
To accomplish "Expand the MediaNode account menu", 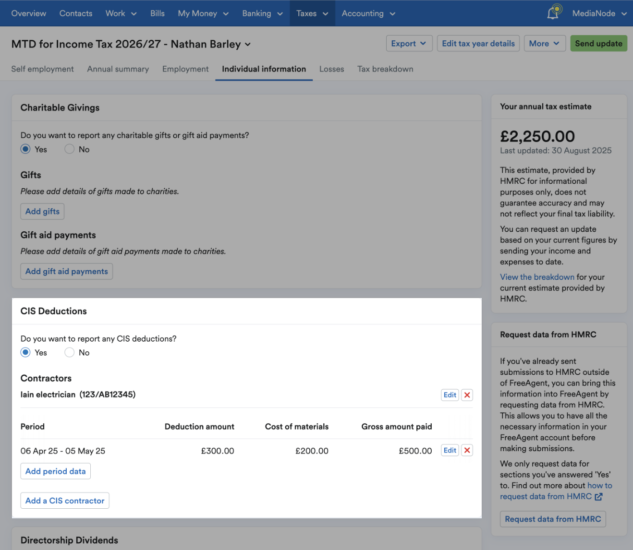I will 599,13.
